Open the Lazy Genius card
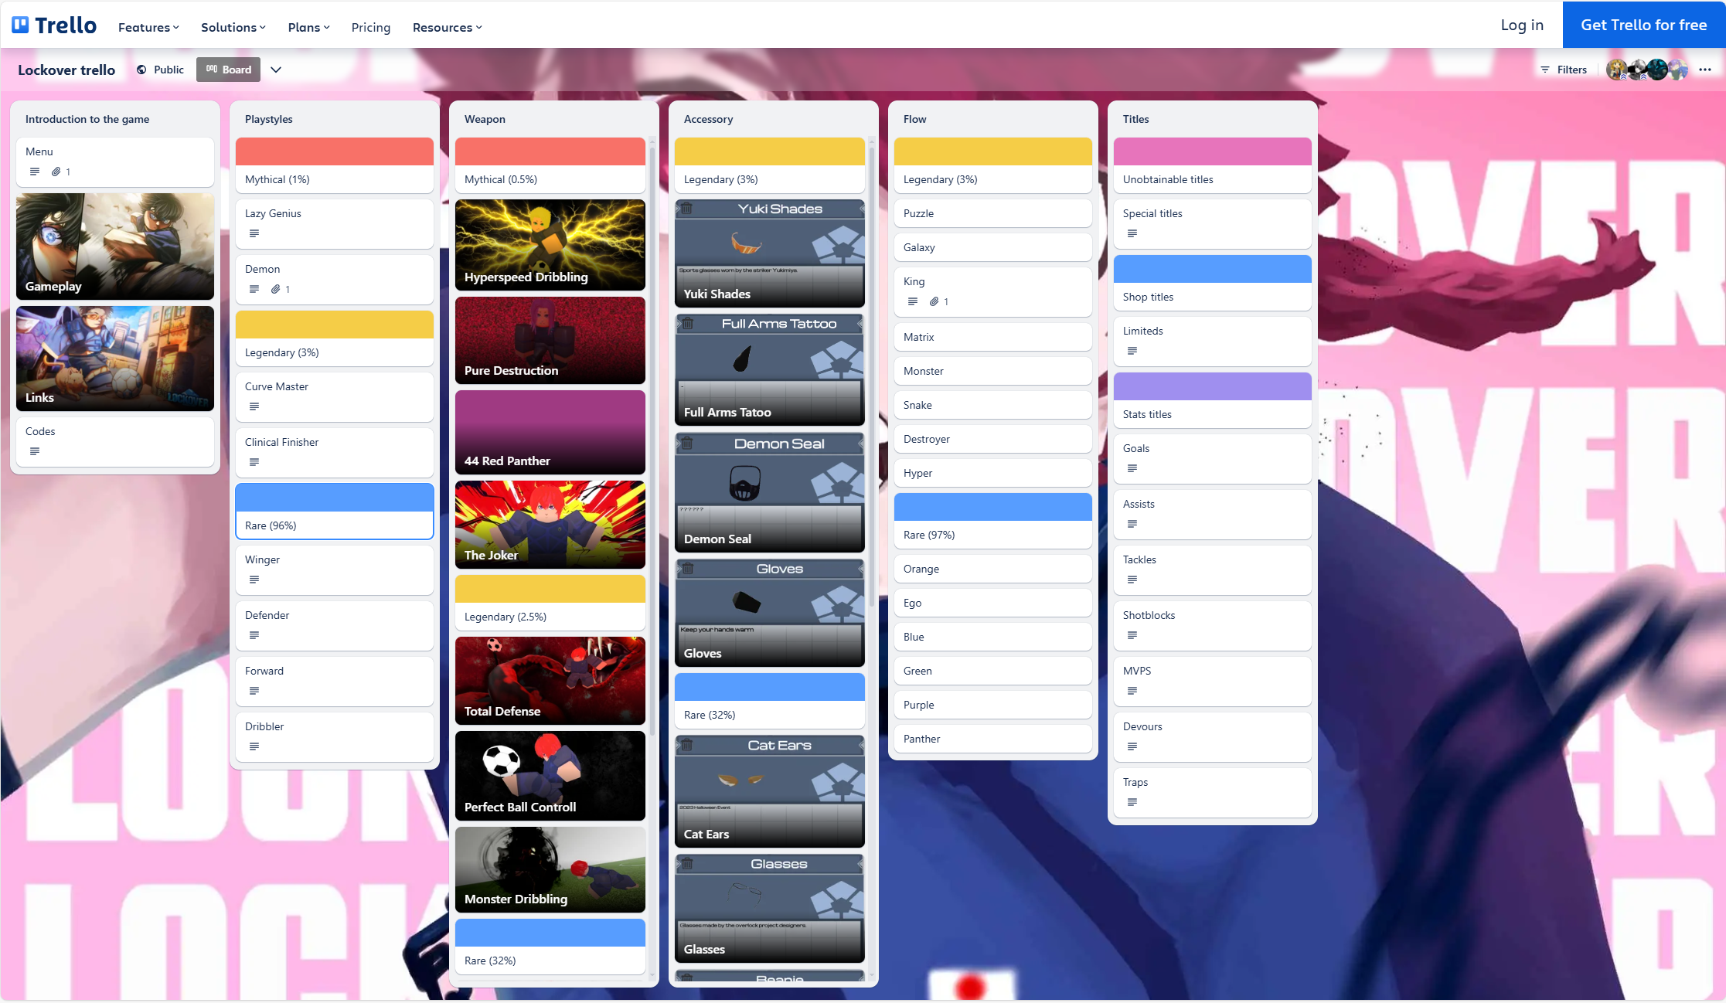 pos(334,223)
